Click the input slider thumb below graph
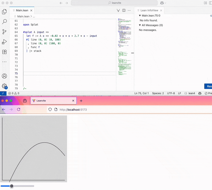The image size is (212, 190). pos(12,186)
